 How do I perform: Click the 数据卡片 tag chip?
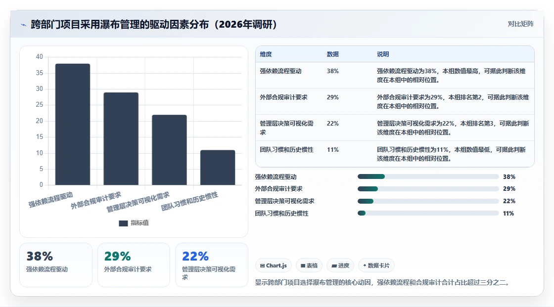376,265
